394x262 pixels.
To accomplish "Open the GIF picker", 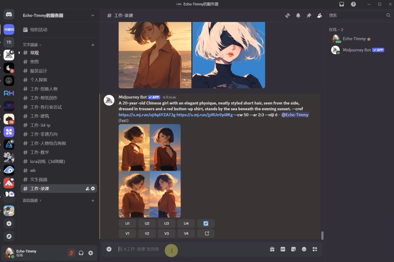I will 283,249.
